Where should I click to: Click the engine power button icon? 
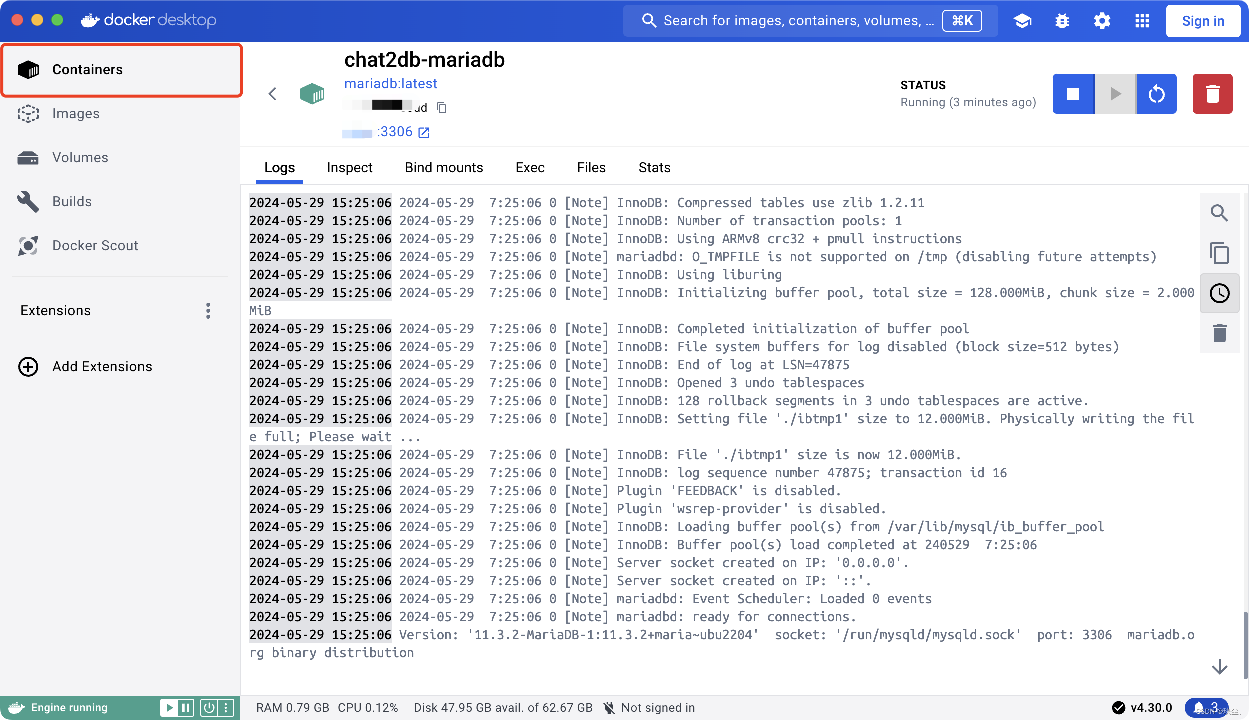click(x=209, y=708)
